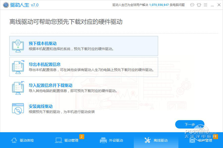Select the 安装离线驱动 option
The width and height of the screenshot is (223, 148).
click(x=83, y=109)
